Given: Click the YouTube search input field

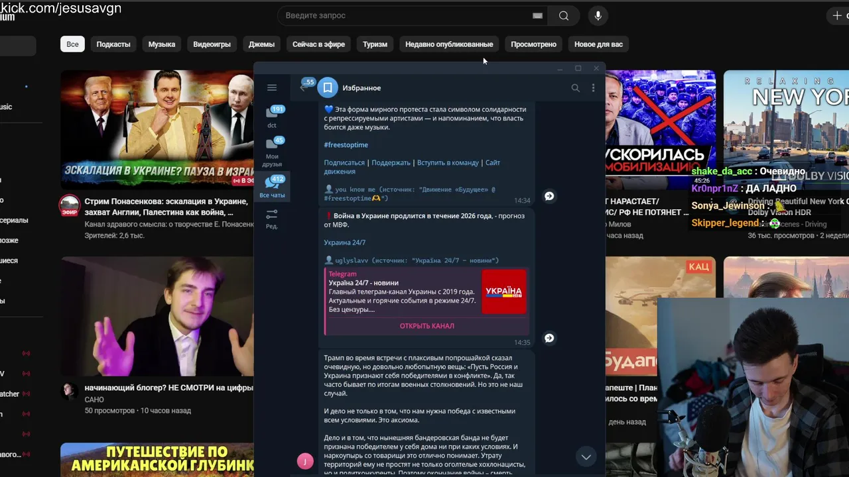Looking at the screenshot, I should tap(405, 16).
